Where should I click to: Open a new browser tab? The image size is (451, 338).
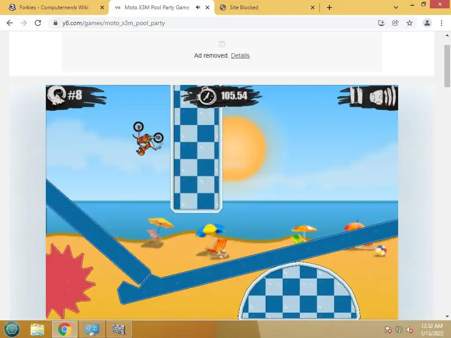tap(329, 7)
